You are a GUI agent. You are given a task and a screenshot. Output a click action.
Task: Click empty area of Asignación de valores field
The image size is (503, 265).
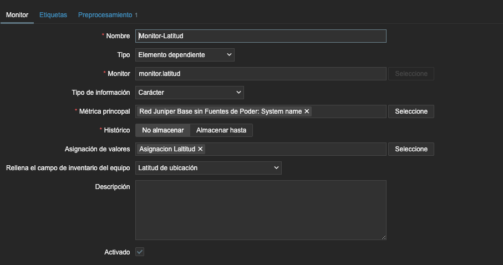tap(294, 149)
